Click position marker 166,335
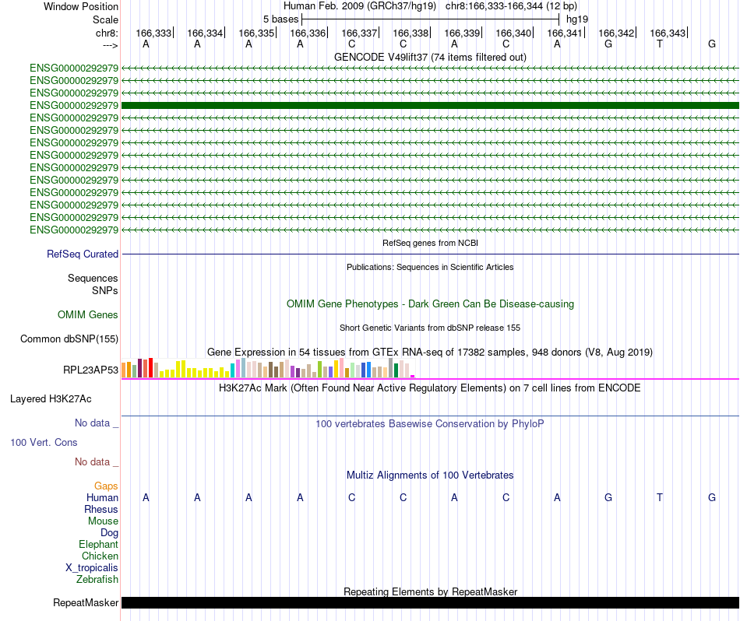This screenshot has height=621, width=740. [257, 33]
